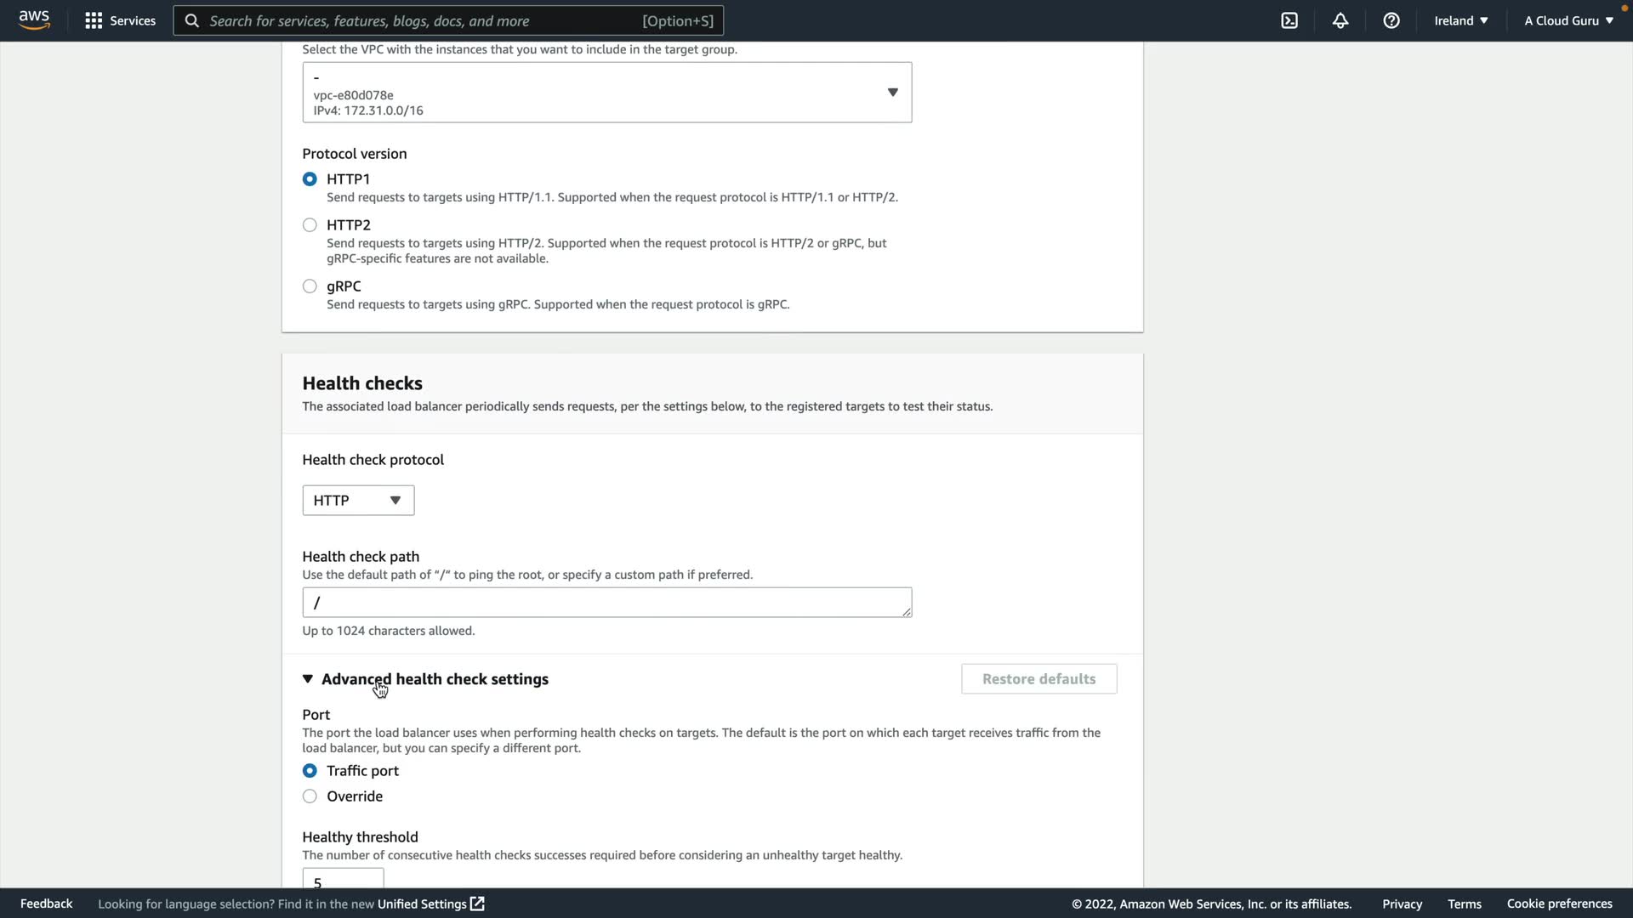Open the notifications bell
This screenshot has width=1633, height=918.
1340,20
